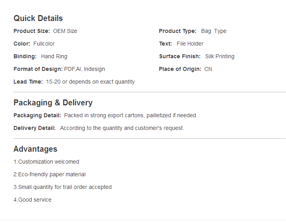Screen dimensions: 286x223
Task: Click the Lead Time 15-20 description
Action: tap(90, 82)
